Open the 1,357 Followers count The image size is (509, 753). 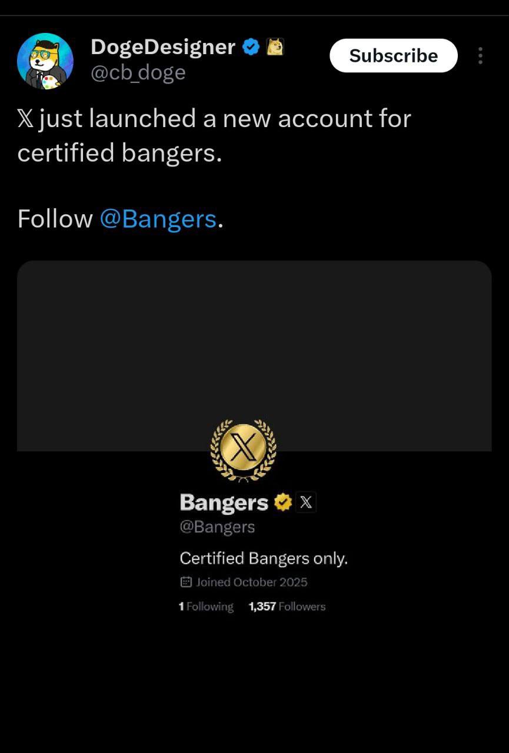(287, 607)
